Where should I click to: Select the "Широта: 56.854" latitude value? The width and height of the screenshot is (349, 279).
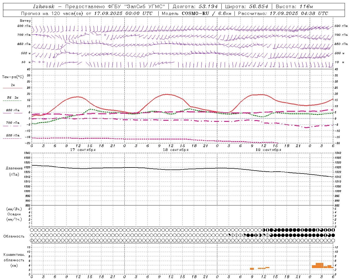click(x=247, y=7)
